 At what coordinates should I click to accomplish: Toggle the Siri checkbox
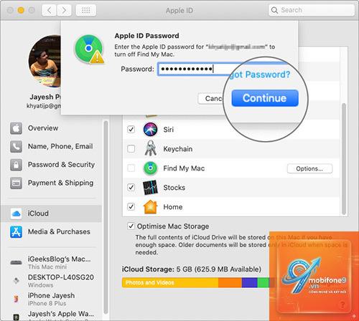(131, 130)
